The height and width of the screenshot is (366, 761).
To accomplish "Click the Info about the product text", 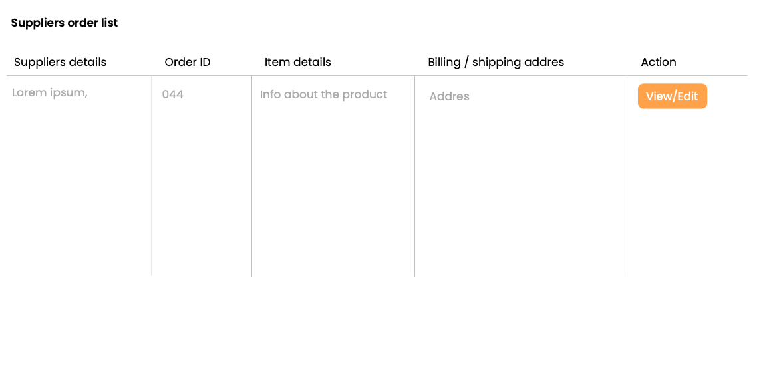I will click(324, 94).
